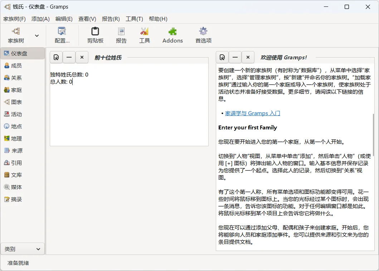This screenshot has width=379, height=271.
Task: Open the 报告 reports toolbar icon
Action: point(121,35)
